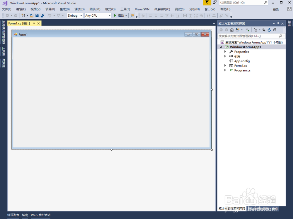Open the 视图(V) menu

35,9
